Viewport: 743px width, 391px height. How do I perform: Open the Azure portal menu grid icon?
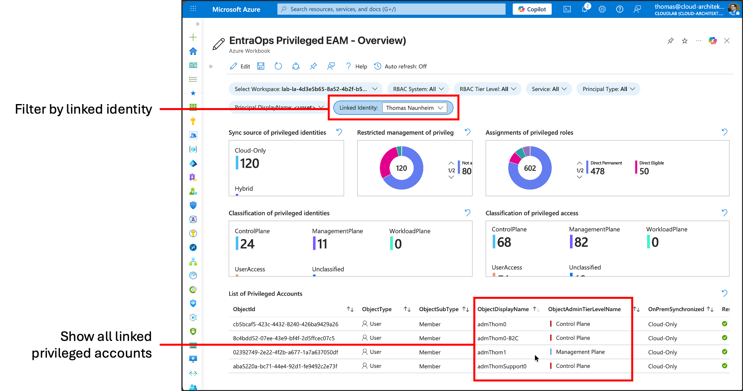[193, 9]
